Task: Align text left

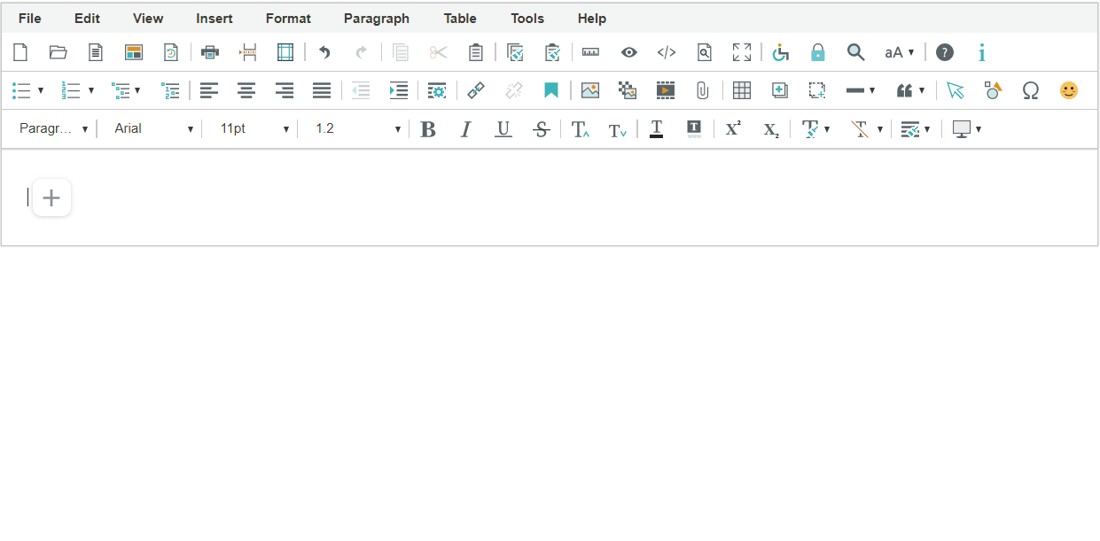Action: click(x=209, y=90)
